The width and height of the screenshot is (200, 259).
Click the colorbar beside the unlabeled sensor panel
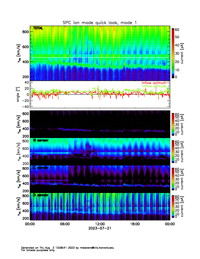[173, 123]
